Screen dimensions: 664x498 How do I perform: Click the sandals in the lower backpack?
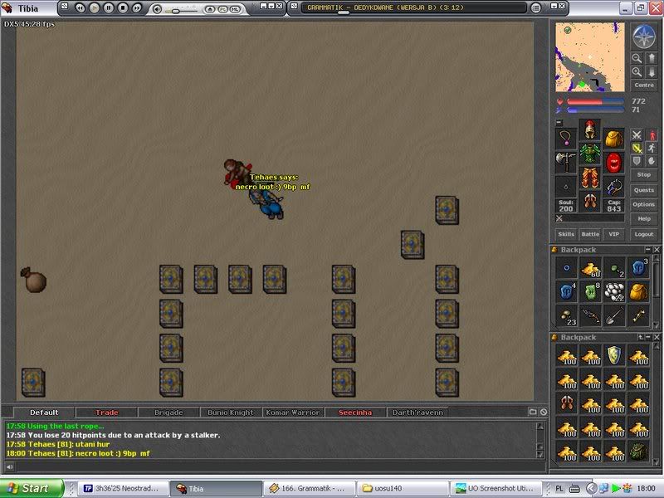pyautogui.click(x=567, y=403)
